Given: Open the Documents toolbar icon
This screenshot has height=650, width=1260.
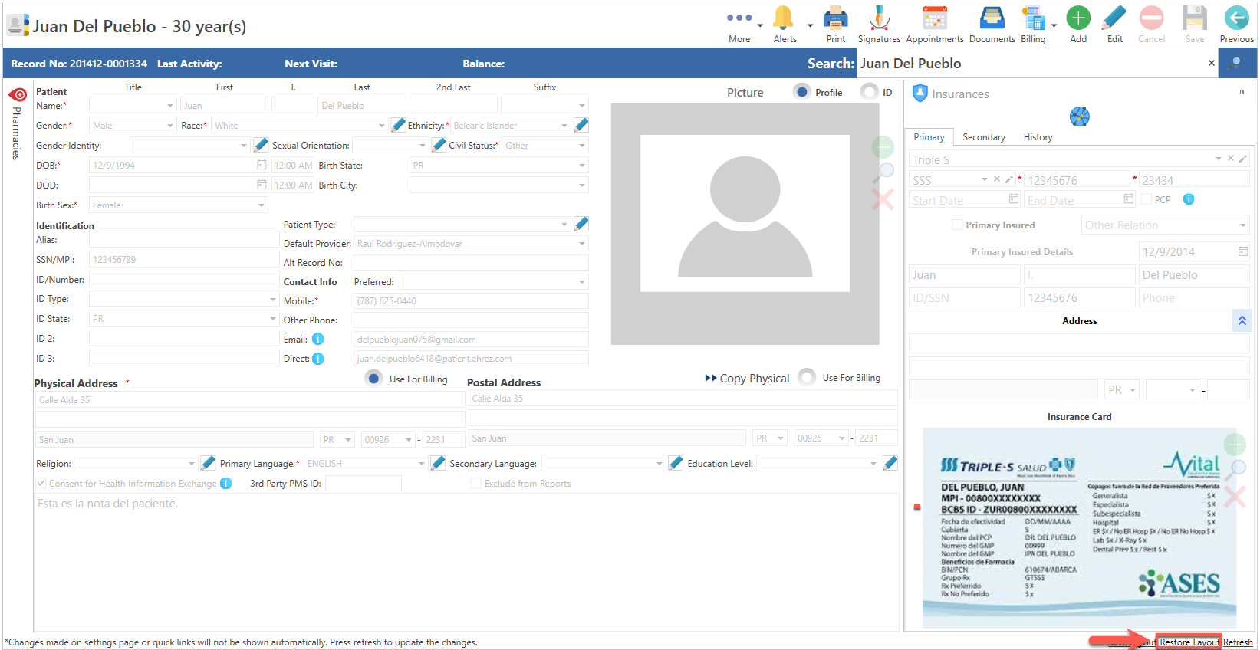Looking at the screenshot, I should click(992, 25).
